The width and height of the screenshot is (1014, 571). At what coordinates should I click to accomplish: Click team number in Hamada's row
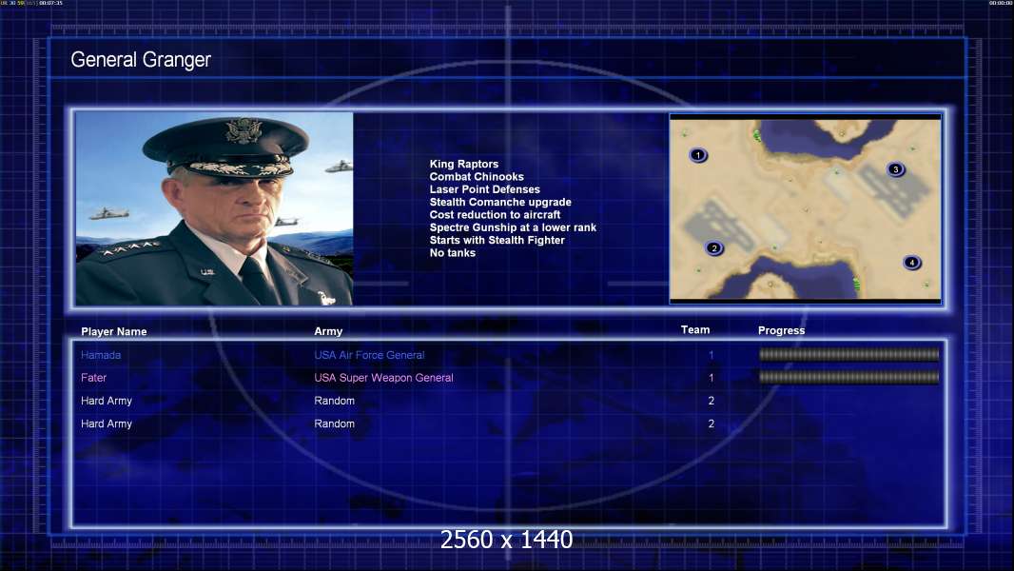click(x=711, y=355)
